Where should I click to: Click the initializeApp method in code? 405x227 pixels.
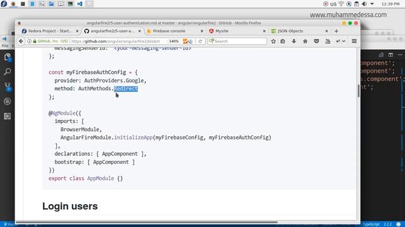(134, 137)
